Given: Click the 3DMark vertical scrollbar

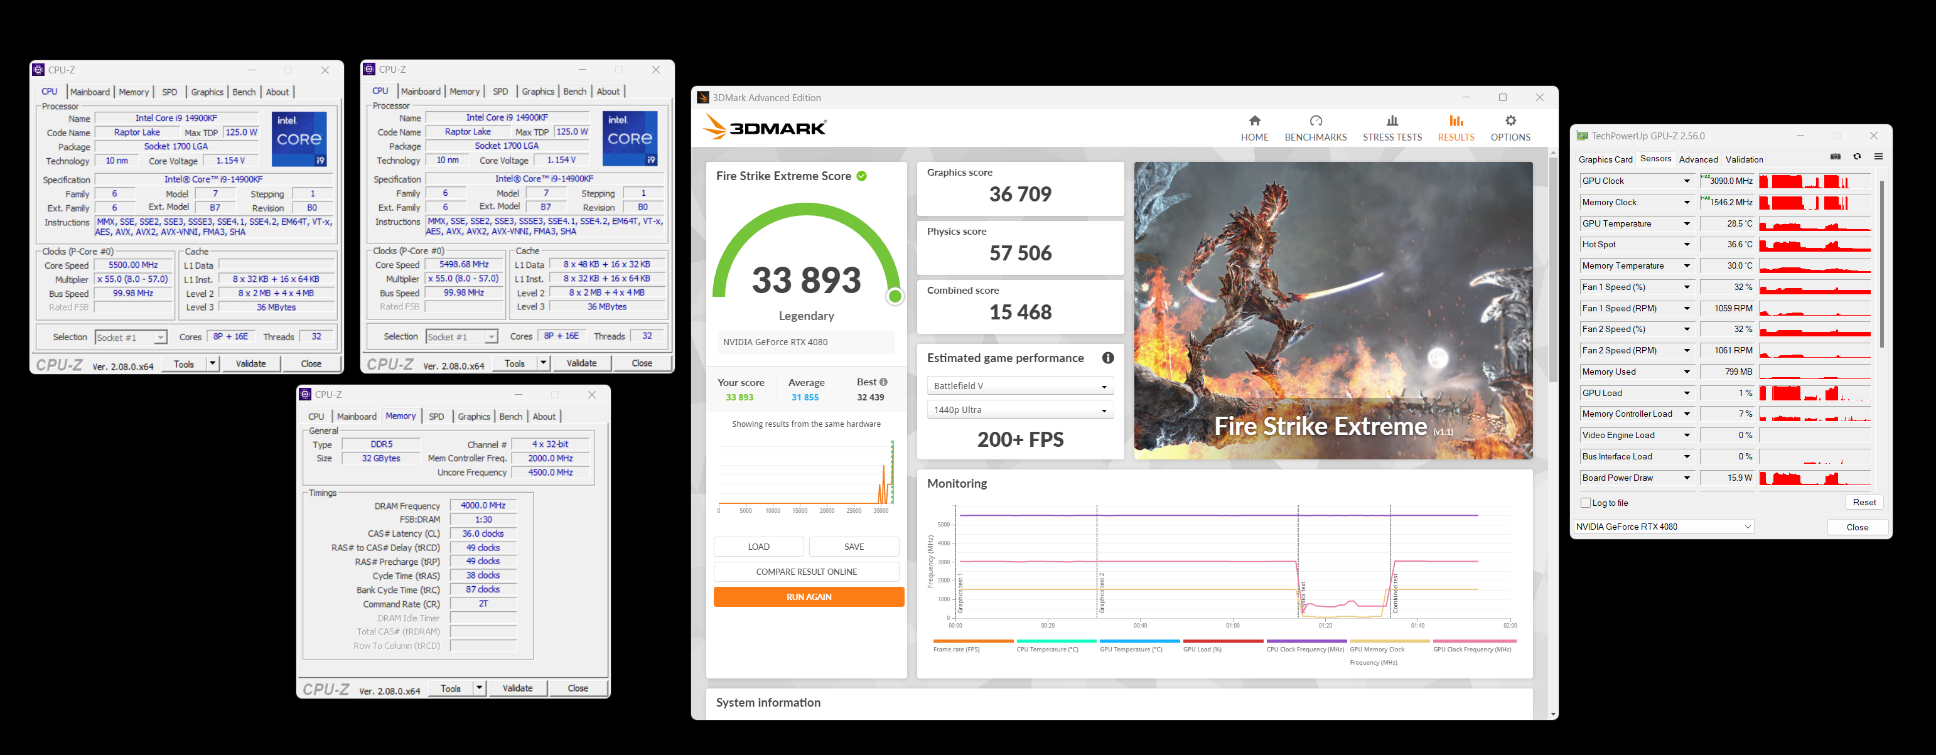Looking at the screenshot, I should [1552, 270].
